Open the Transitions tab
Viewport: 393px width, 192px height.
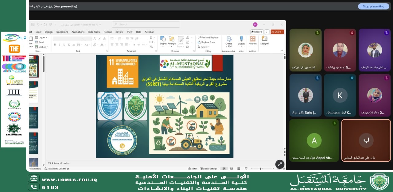point(62,32)
